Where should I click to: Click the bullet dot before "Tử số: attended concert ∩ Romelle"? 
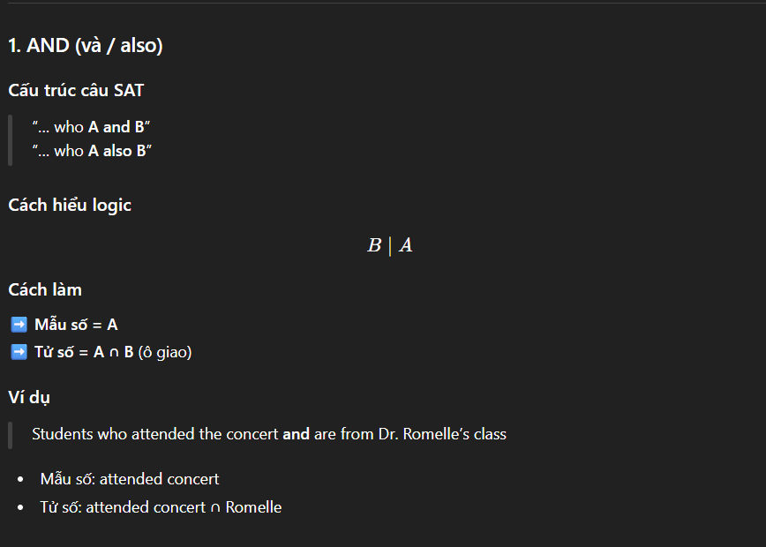20,508
